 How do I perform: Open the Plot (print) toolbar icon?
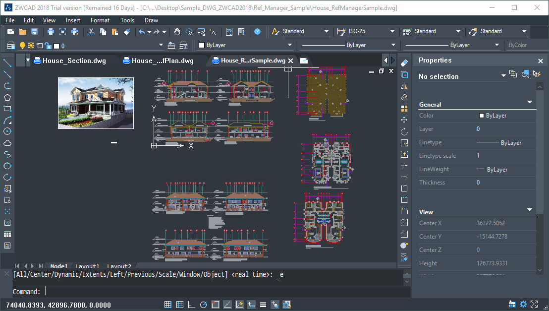[x=51, y=31]
